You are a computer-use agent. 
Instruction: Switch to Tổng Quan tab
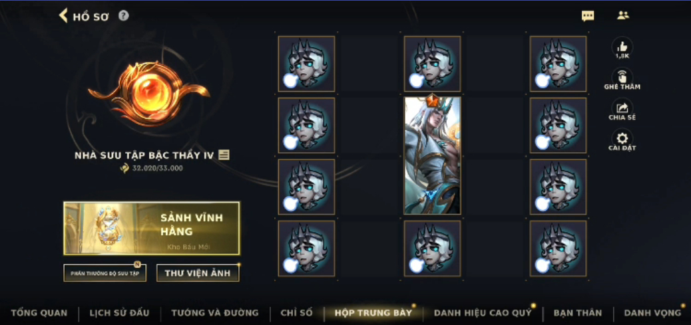click(39, 313)
